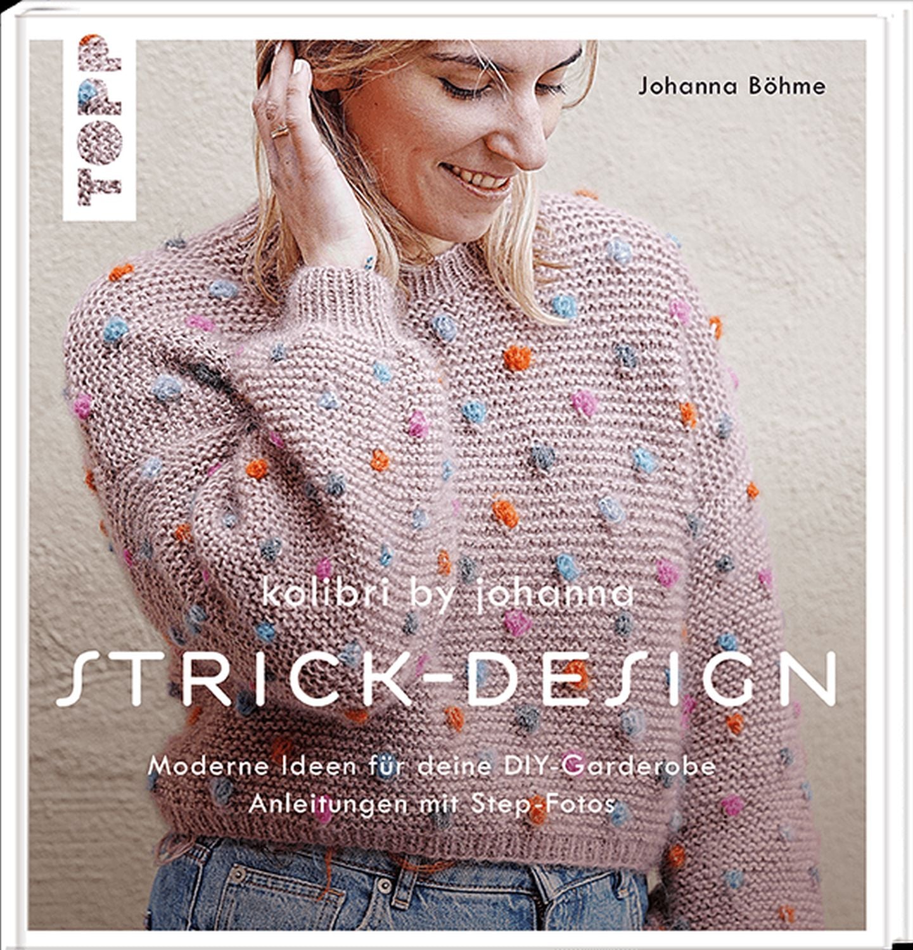Screen dimensions: 913x950
Task: Select the 'Anleitungen mit Step-Fotos' line
Action: click(x=432, y=804)
